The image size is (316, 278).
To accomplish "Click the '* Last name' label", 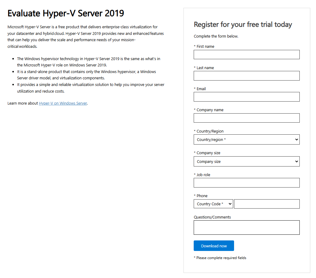I will point(204,68).
